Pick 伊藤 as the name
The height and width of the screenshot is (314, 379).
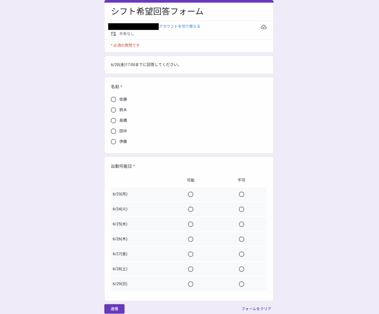(114, 142)
